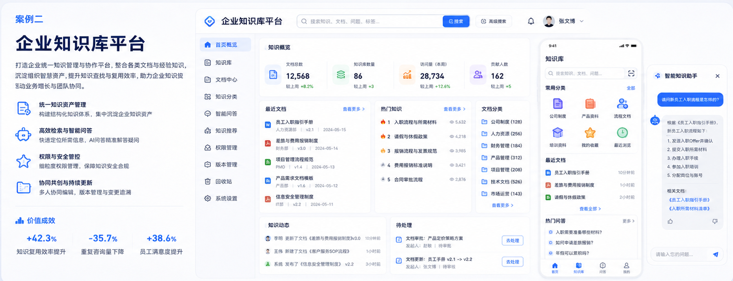Viewport: 733px width, 281px height.
Task: Click 查看更多 in 热门知识 panel
Action: click(x=455, y=109)
